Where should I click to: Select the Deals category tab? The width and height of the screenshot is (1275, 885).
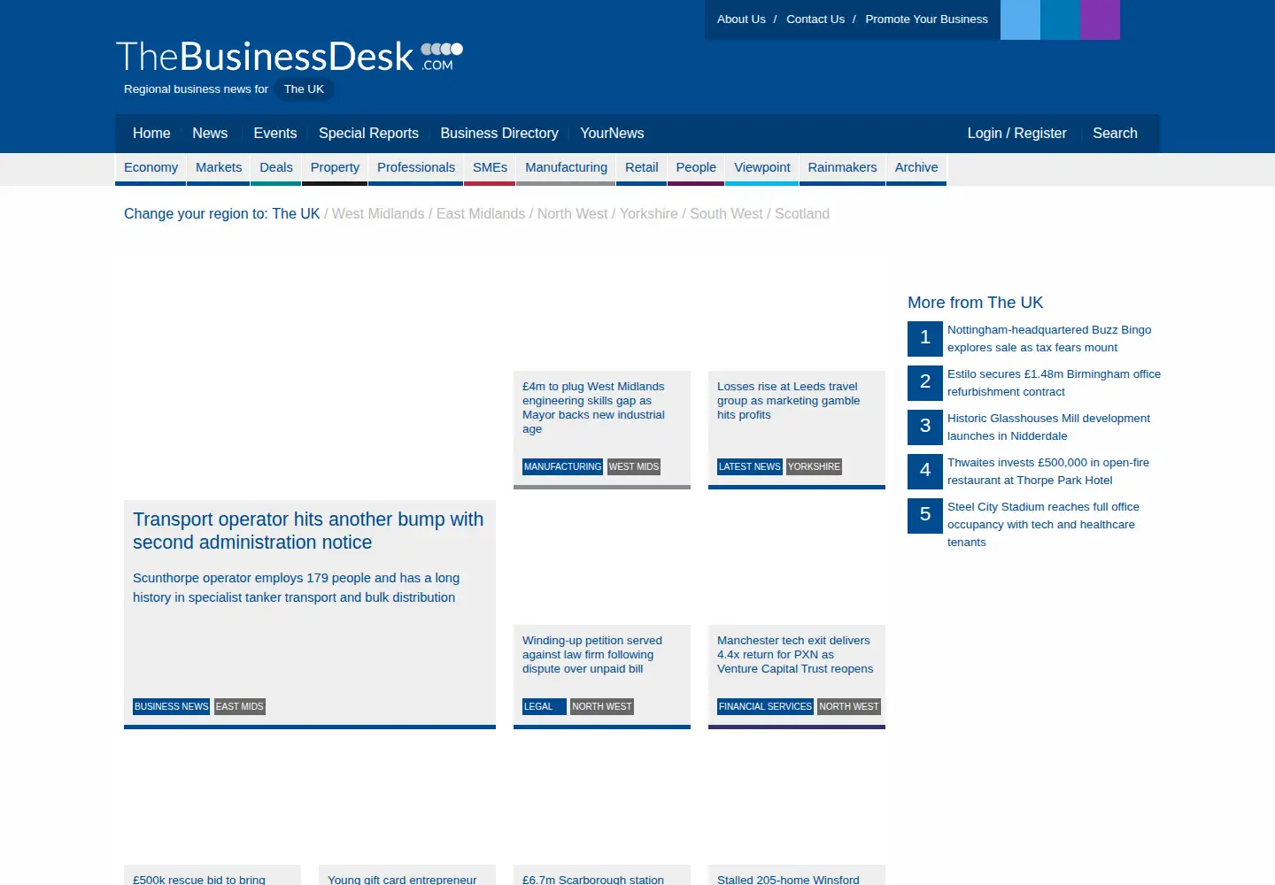tap(276, 167)
